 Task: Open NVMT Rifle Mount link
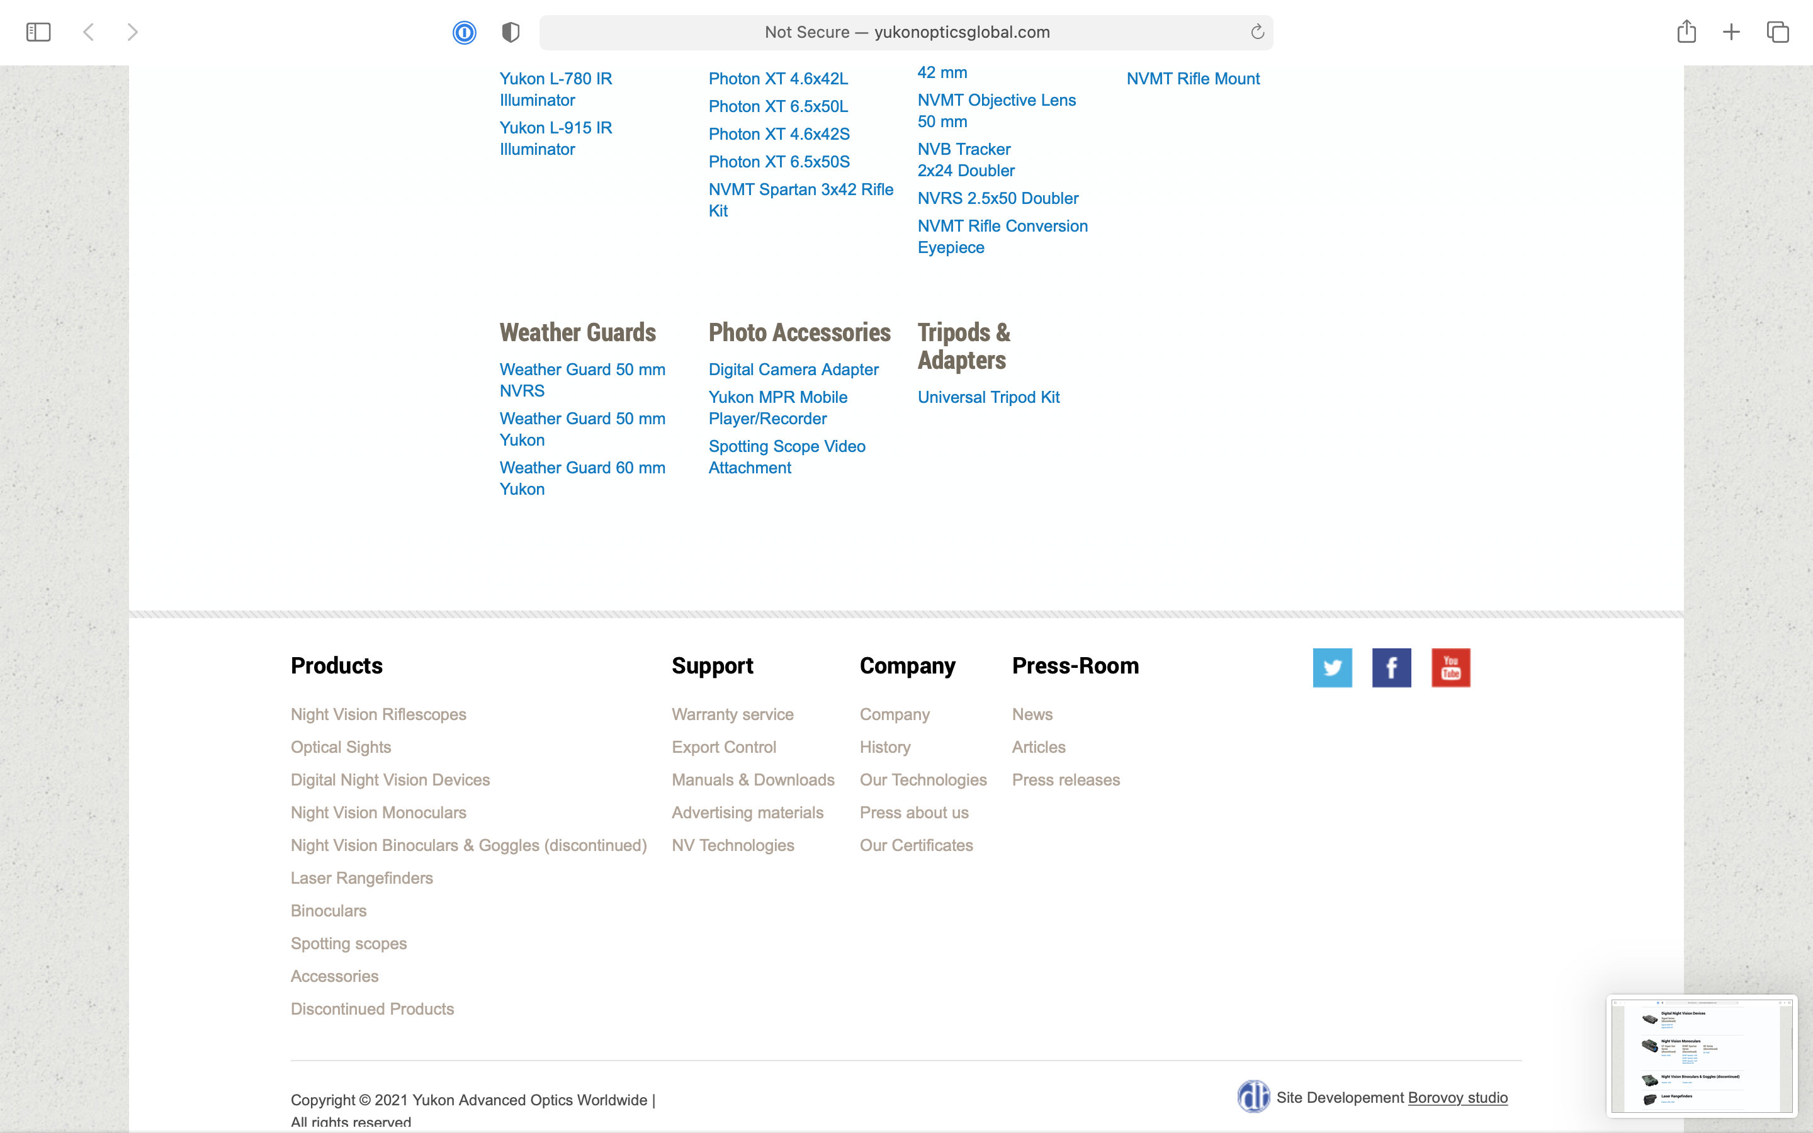pos(1193,79)
